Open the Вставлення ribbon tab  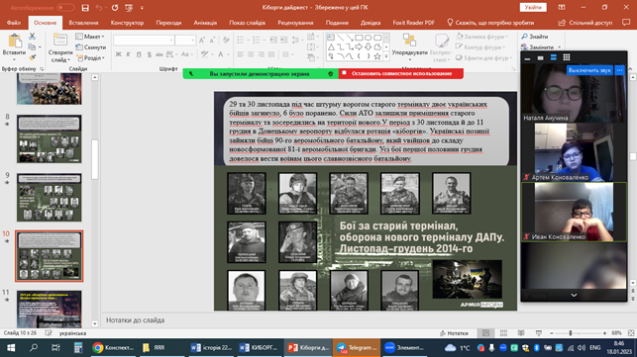click(83, 23)
